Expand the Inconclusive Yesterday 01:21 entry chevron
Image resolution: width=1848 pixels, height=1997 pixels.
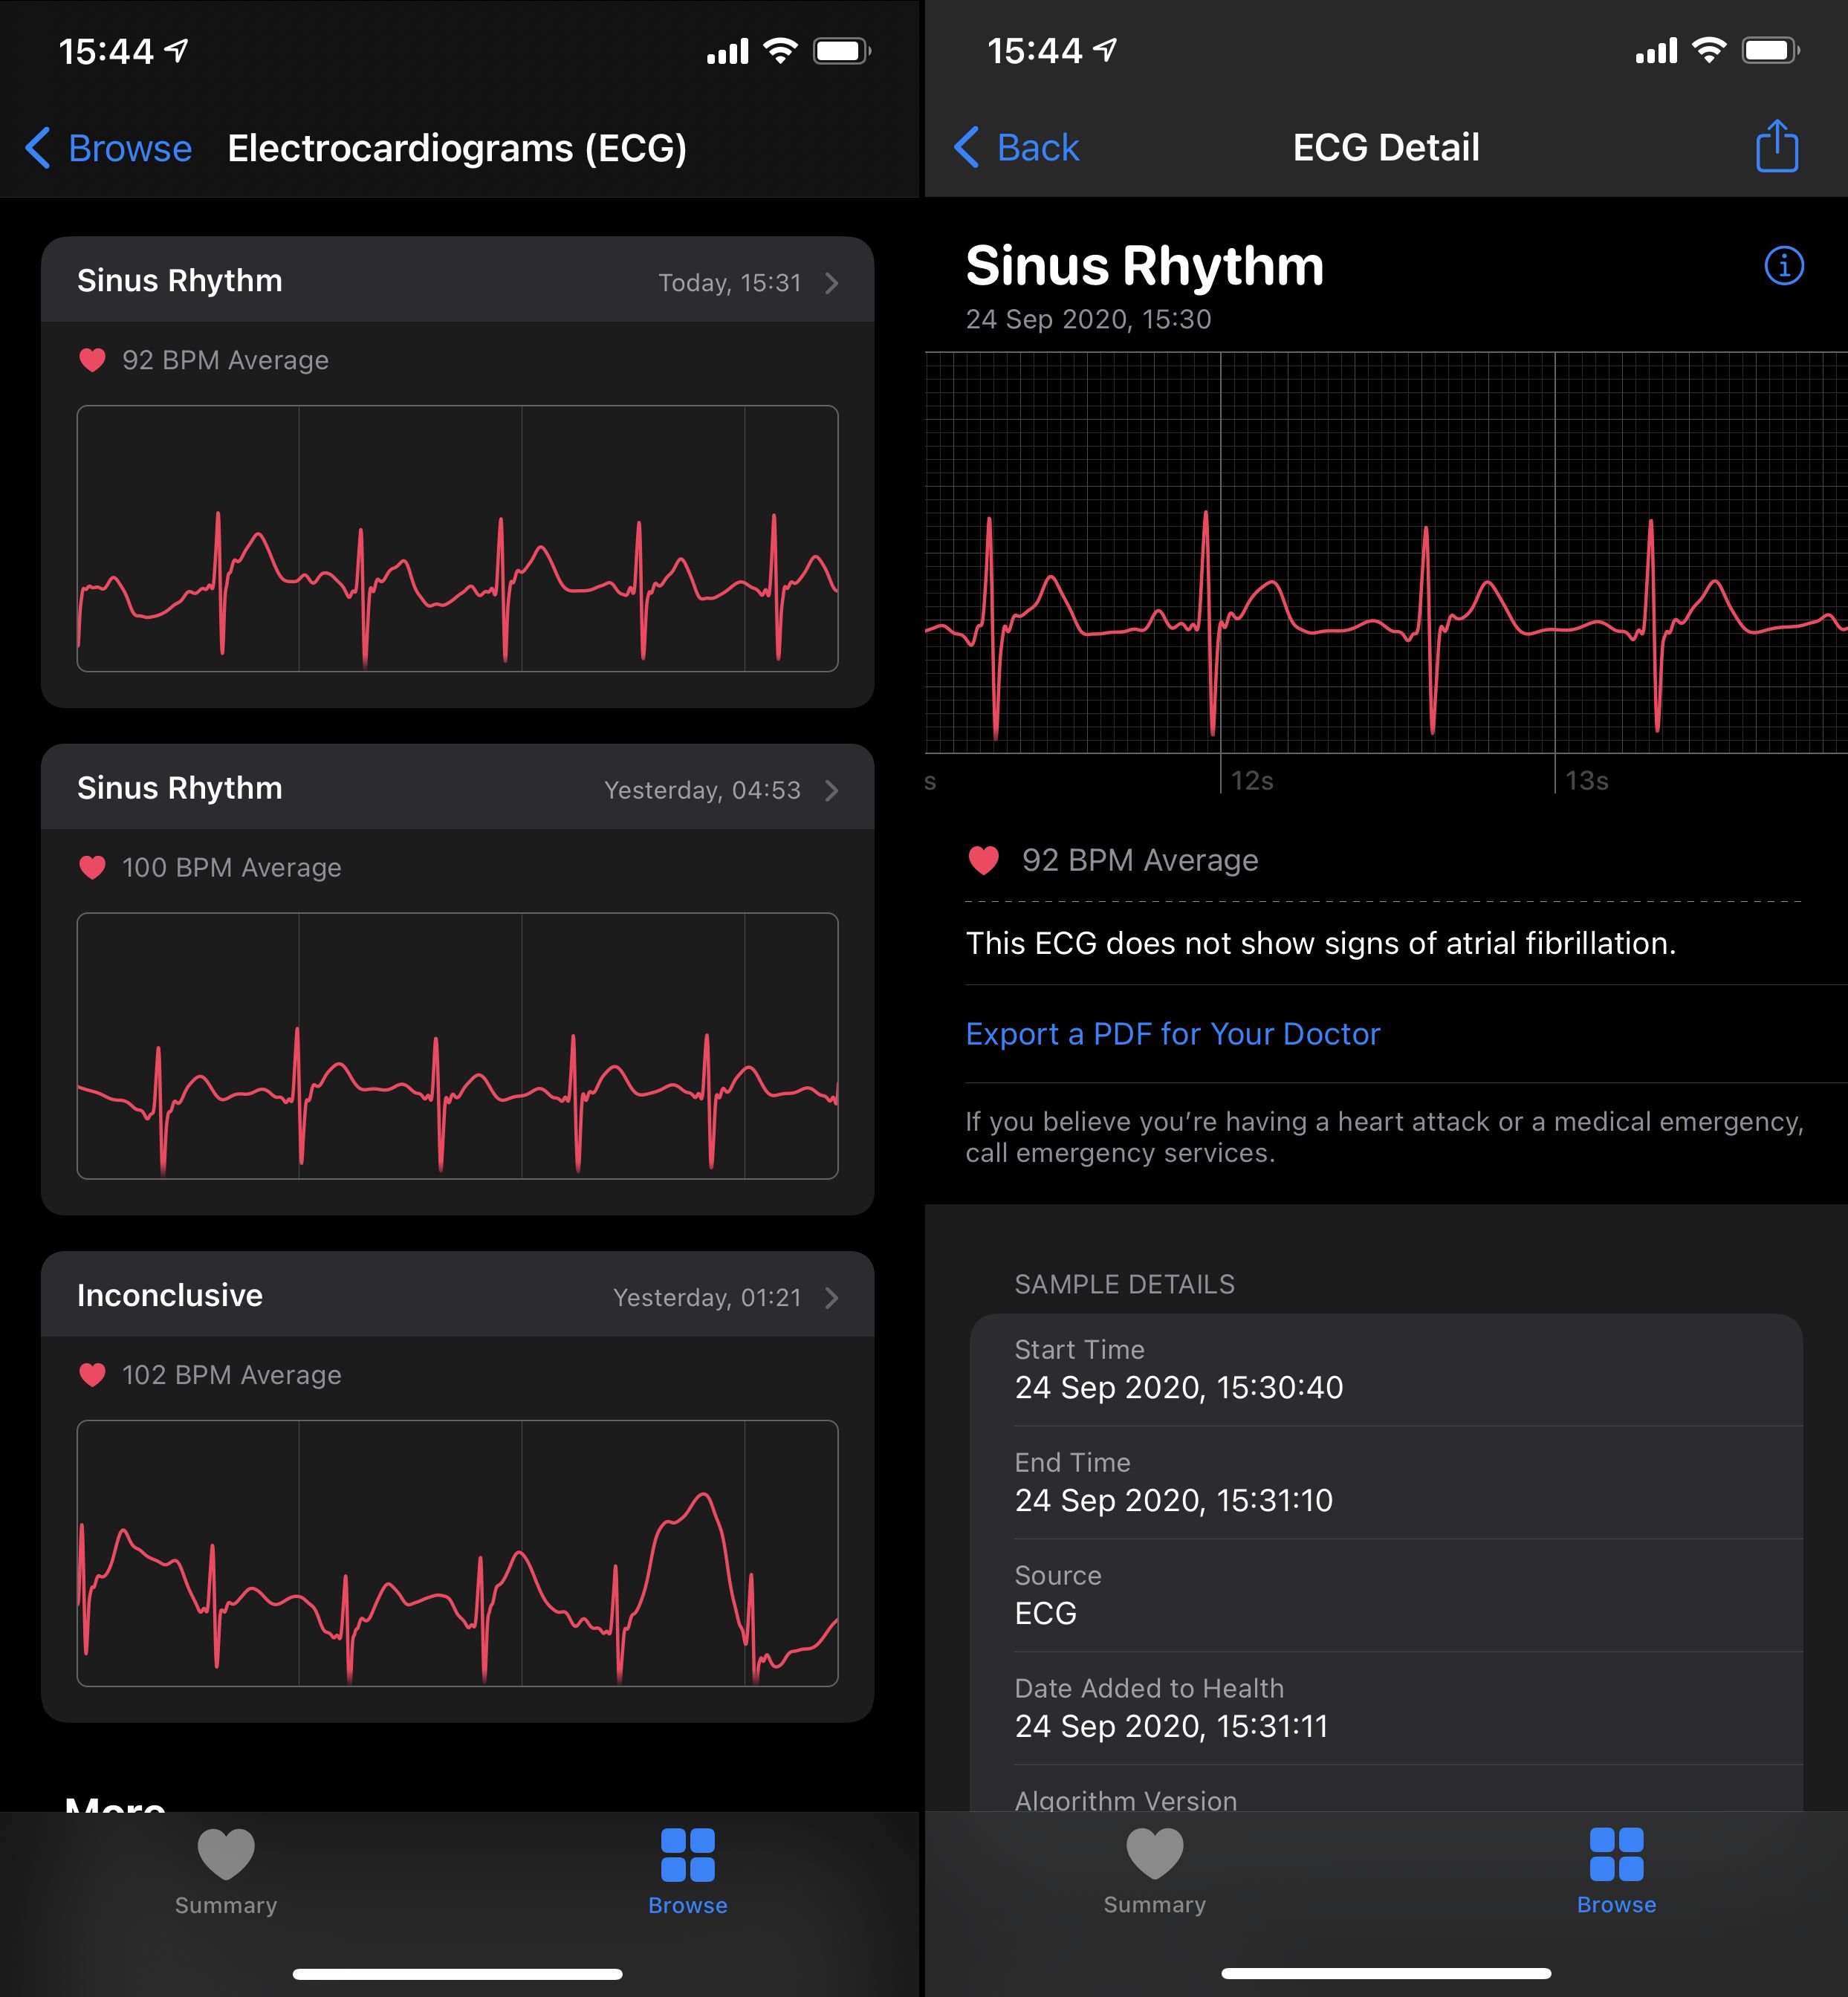point(831,1297)
